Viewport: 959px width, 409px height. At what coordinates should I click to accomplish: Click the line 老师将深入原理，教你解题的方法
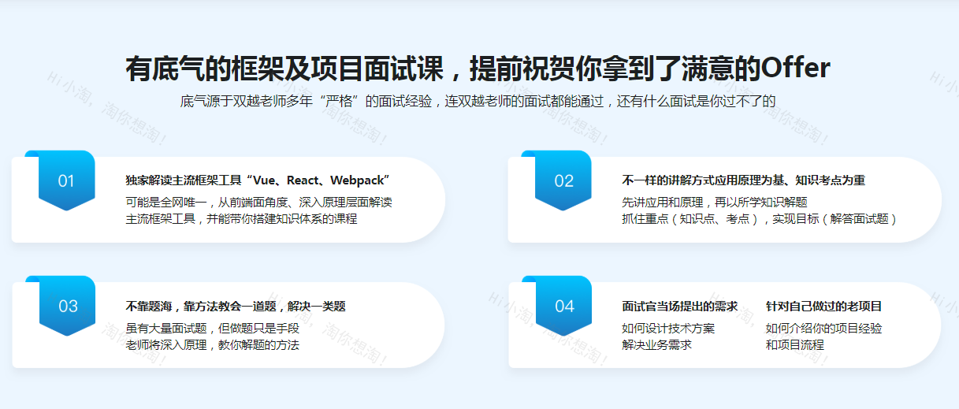(213, 344)
